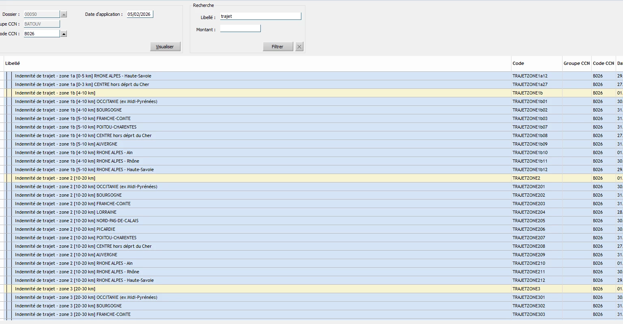
Task: Select row 'zone 1b [4-10 km] RHONE ALPES - Ain'
Action: coord(311,152)
